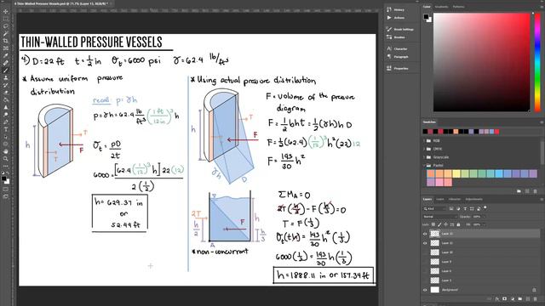The height and width of the screenshot is (306, 545).
Task: Open the History panel icon
Action: pyautogui.click(x=389, y=9)
